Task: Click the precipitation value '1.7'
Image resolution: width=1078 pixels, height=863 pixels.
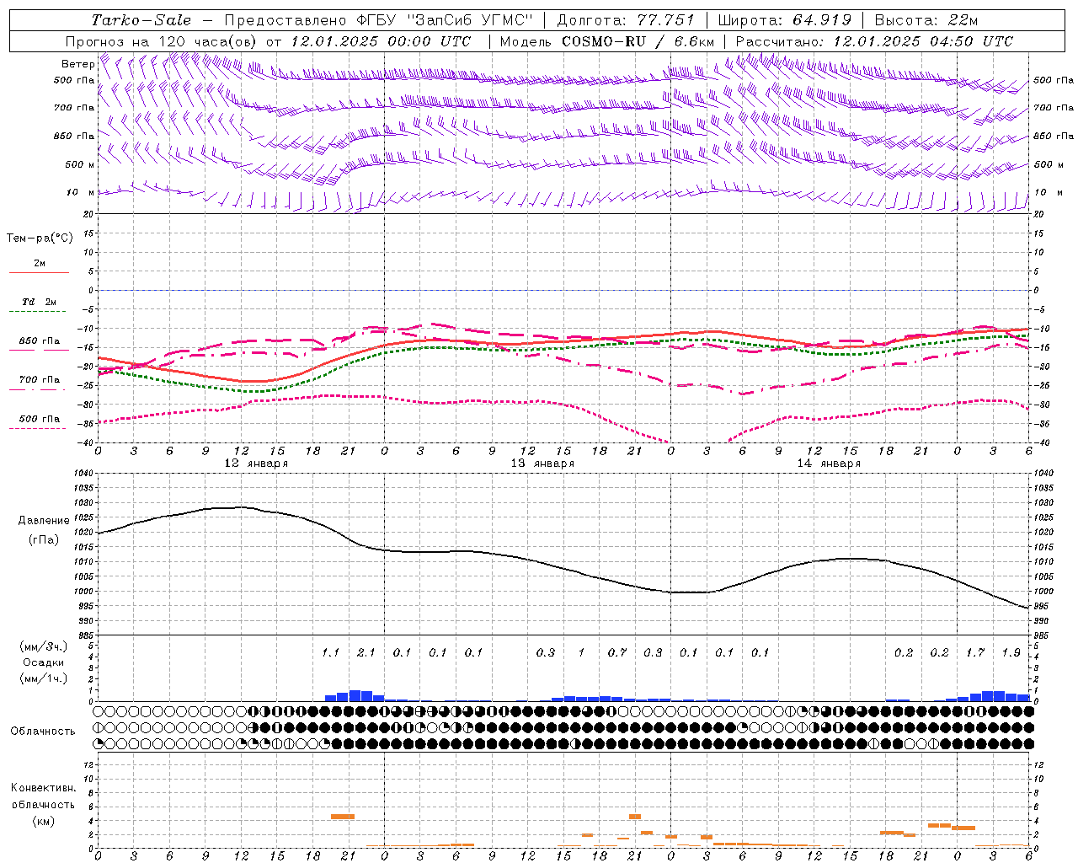Action: pyautogui.click(x=975, y=652)
